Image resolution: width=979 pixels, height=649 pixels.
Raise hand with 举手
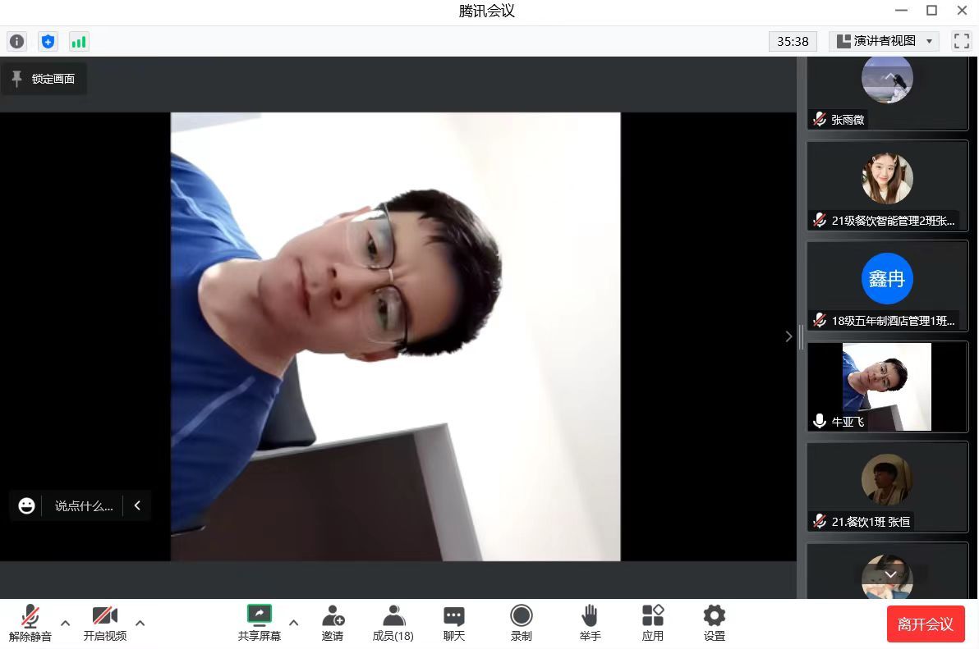coord(590,623)
